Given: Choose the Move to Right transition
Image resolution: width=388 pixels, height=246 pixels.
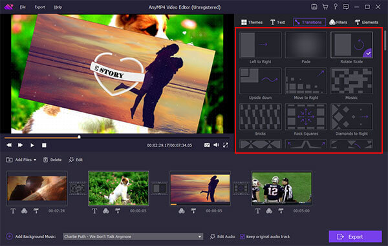Looking at the screenshot, I should point(306,81).
